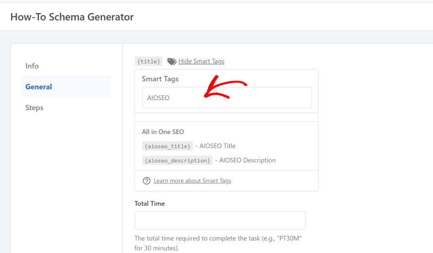Click the Smart Tags panel heading
Image resolution: width=433 pixels, height=253 pixels.
click(160, 79)
